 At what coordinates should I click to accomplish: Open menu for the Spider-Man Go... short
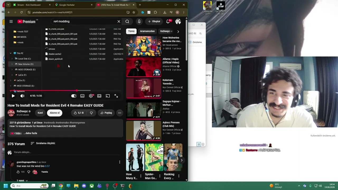(x=160, y=176)
